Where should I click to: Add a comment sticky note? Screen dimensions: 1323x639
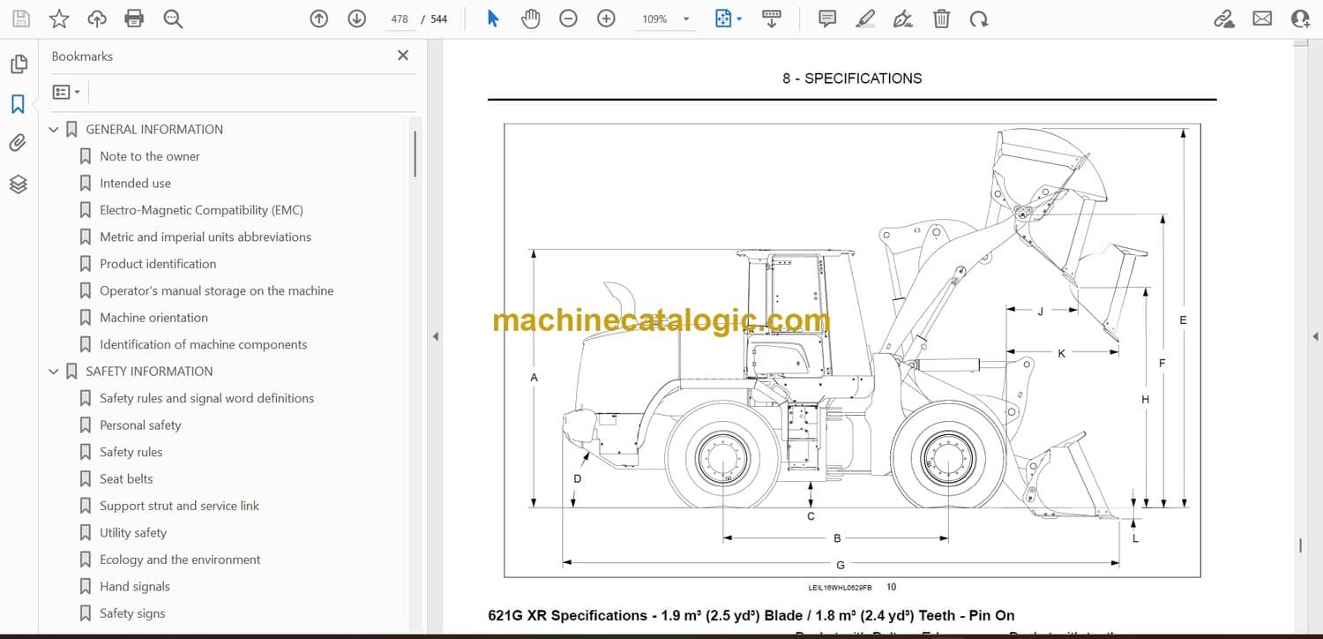tap(827, 19)
